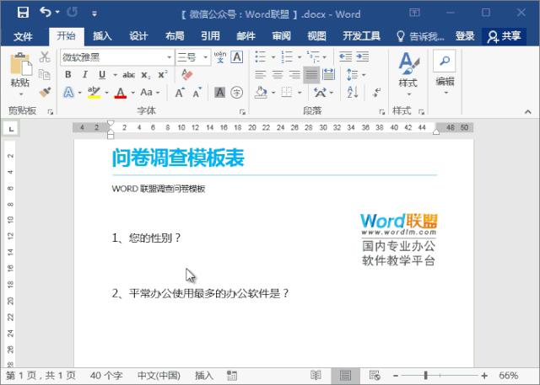540x385 pixels.
Task: Toggle strikethrough abc formatting
Action: pyautogui.click(x=128, y=75)
